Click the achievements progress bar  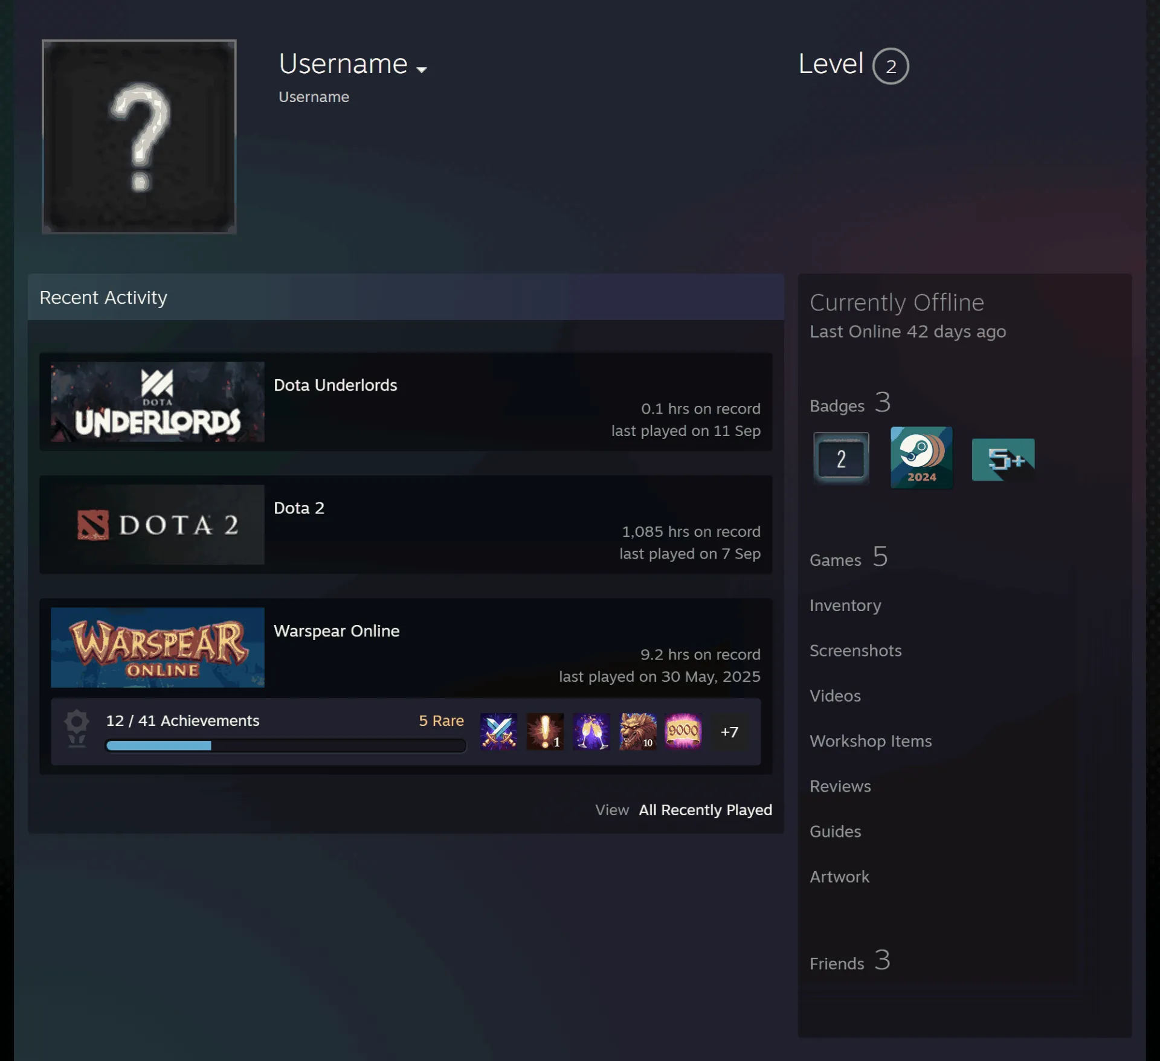[286, 746]
